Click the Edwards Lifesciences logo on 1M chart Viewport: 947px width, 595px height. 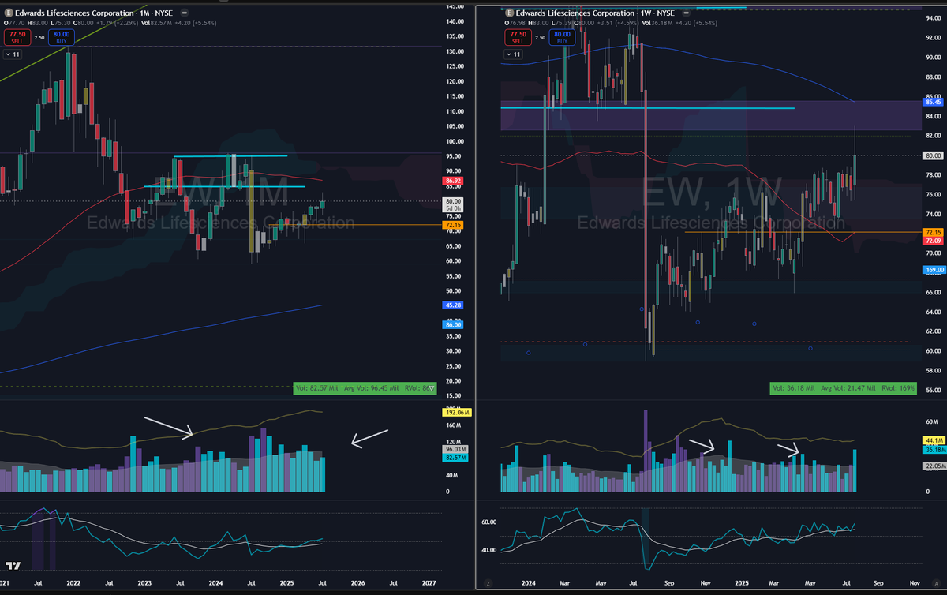click(x=8, y=13)
